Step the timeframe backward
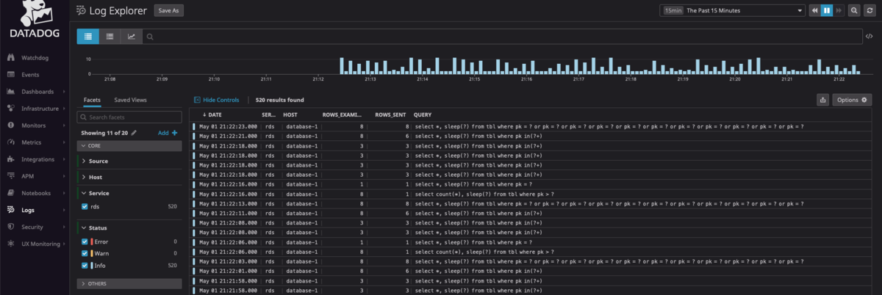Screen dimensions: 882x295 click(814, 10)
